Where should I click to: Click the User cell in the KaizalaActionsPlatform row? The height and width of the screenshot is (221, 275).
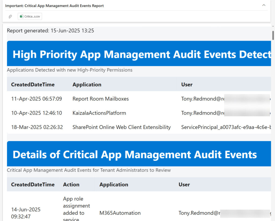click(x=226, y=113)
